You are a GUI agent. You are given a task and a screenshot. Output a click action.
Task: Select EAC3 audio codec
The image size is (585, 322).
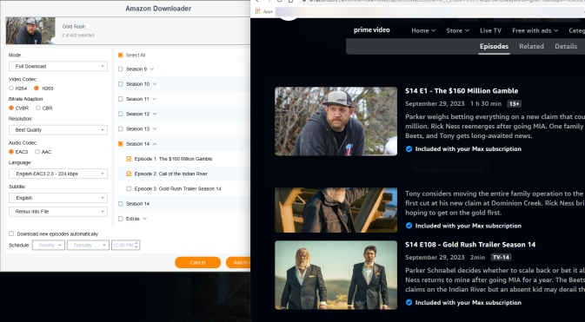[11, 152]
